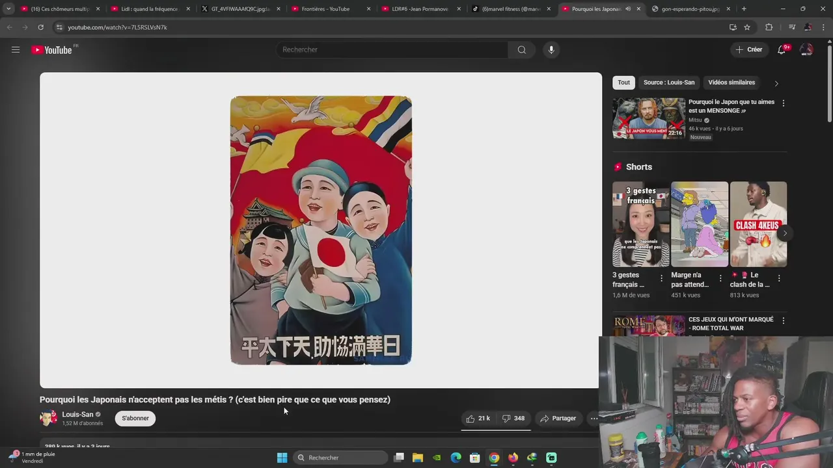Mute the tab via speaker icon
833x468 pixels.
(628, 9)
